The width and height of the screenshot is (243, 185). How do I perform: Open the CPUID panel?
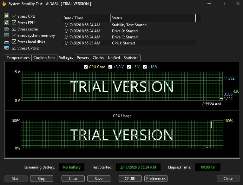pyautogui.click(x=130, y=178)
